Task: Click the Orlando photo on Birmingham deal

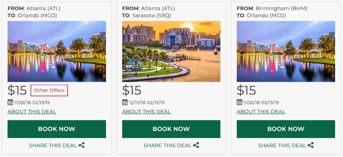Action: click(286, 51)
